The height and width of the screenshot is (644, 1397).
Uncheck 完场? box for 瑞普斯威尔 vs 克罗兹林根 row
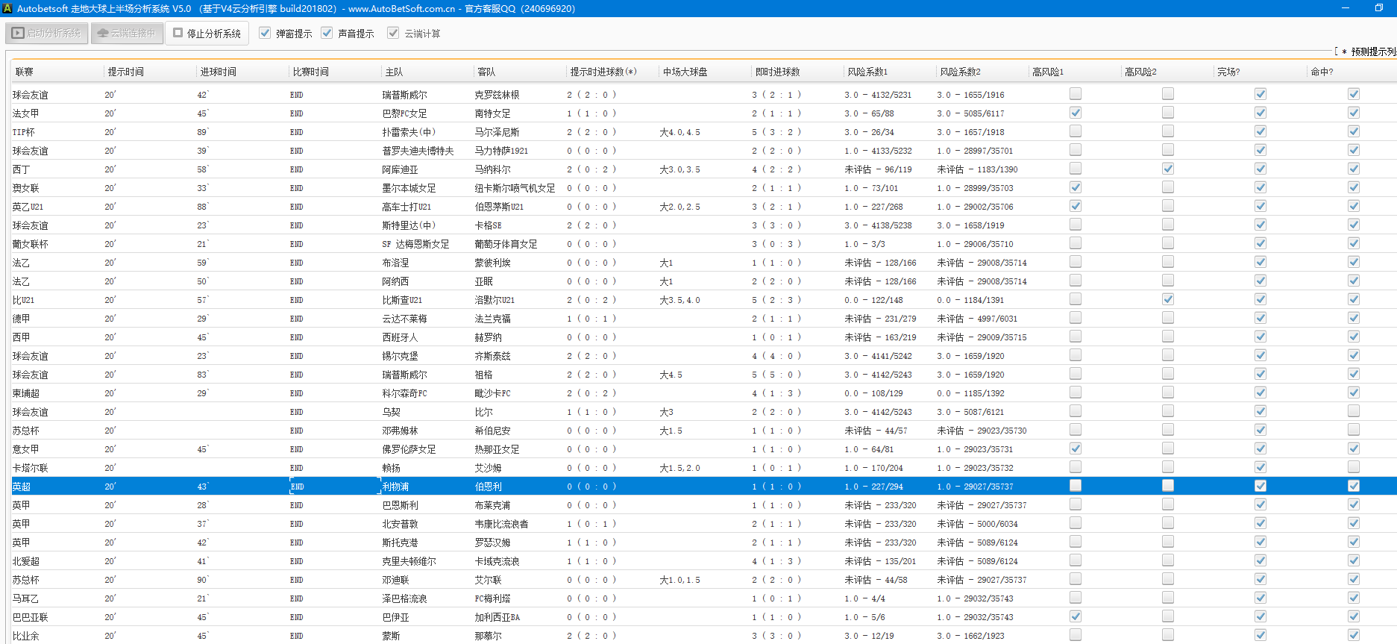[x=1261, y=94]
